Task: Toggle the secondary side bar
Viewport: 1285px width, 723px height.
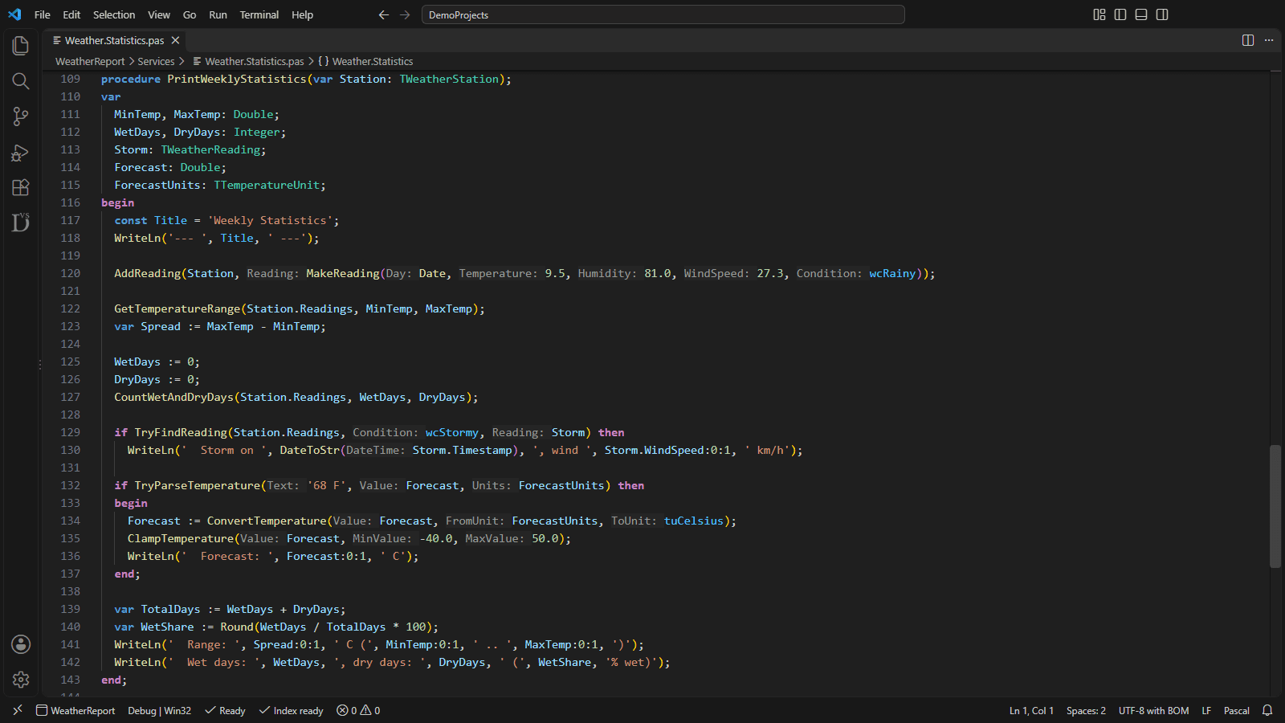Action: 1162,14
